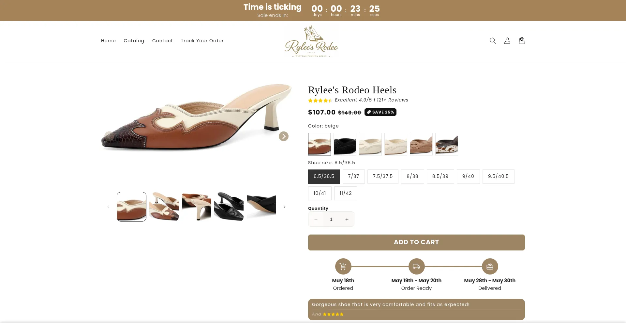The image size is (626, 323).
Task: Decrease quantity with minus button
Action: click(x=316, y=219)
